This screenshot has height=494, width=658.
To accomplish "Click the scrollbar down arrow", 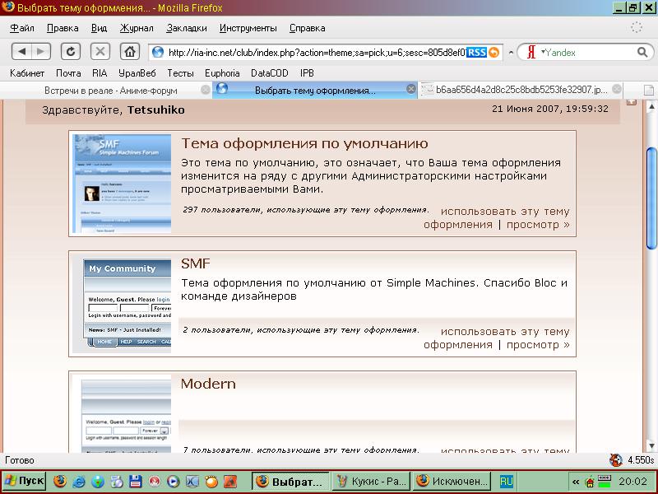I will click(651, 446).
